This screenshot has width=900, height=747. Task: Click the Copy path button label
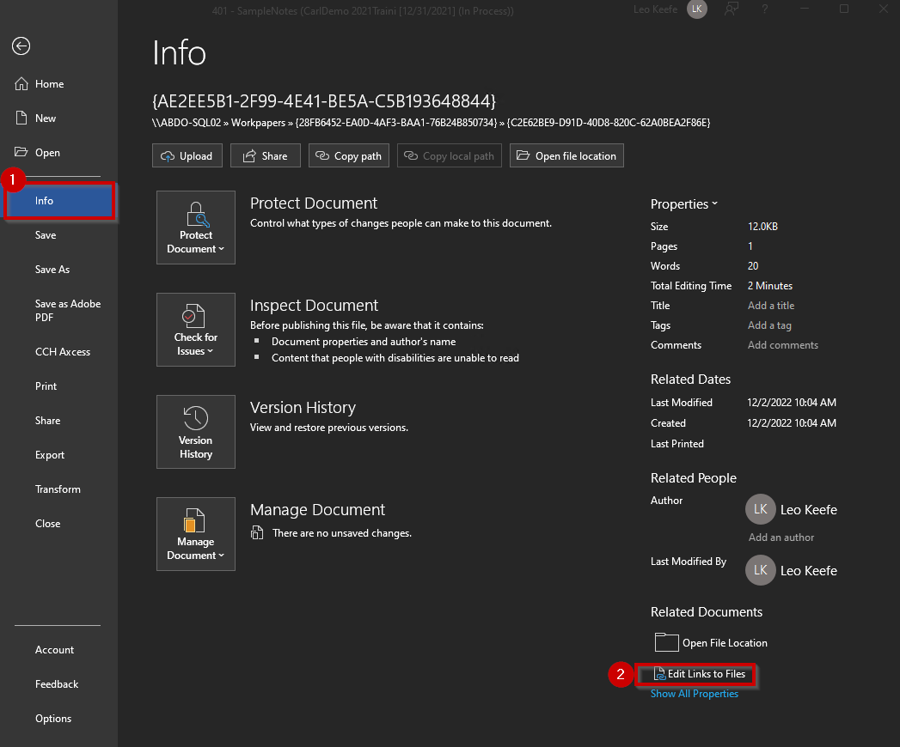[x=358, y=156]
